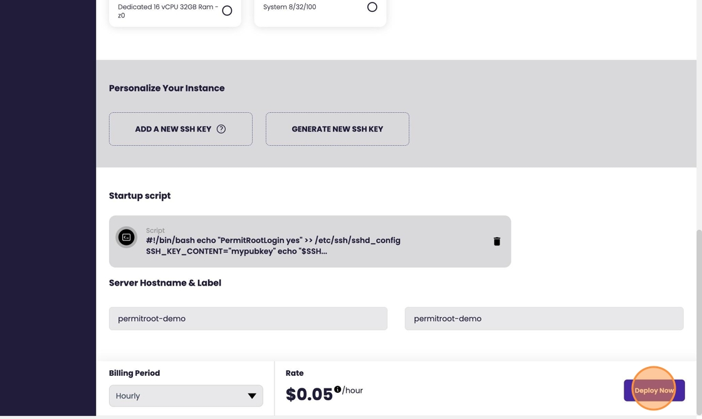
Task: Open the Billing Period dropdown
Action: [x=186, y=396]
